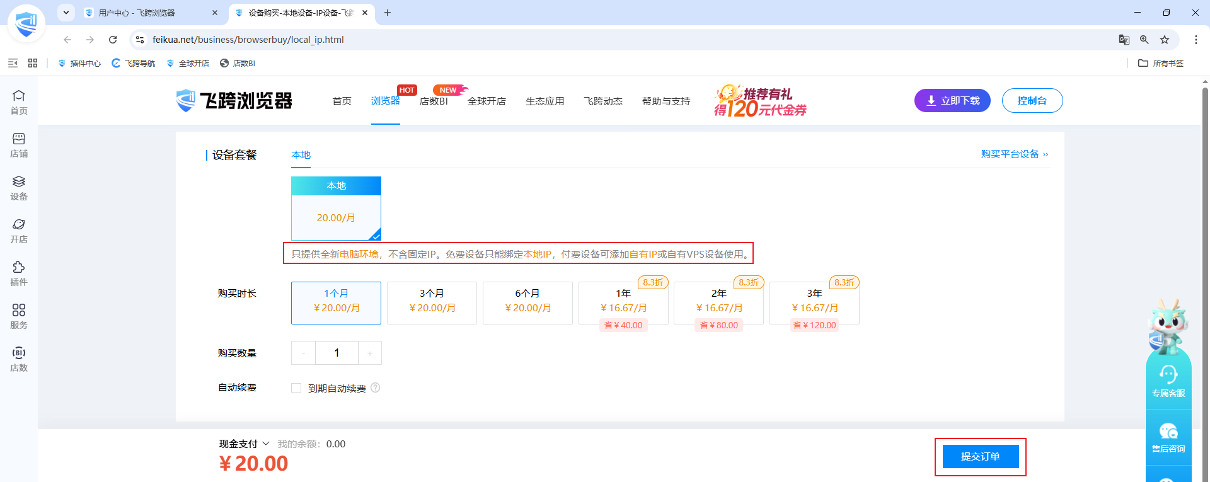Click the 推荐有礼 promotional banner
Viewport: 1210px width, 482px height.
[x=760, y=101]
